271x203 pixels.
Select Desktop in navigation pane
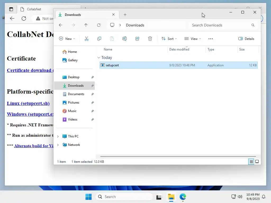(x=74, y=77)
